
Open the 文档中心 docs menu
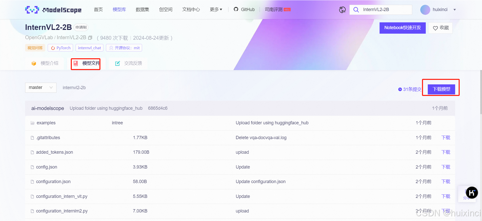tap(191, 10)
